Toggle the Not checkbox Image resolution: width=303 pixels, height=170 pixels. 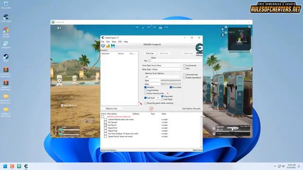coord(185,68)
